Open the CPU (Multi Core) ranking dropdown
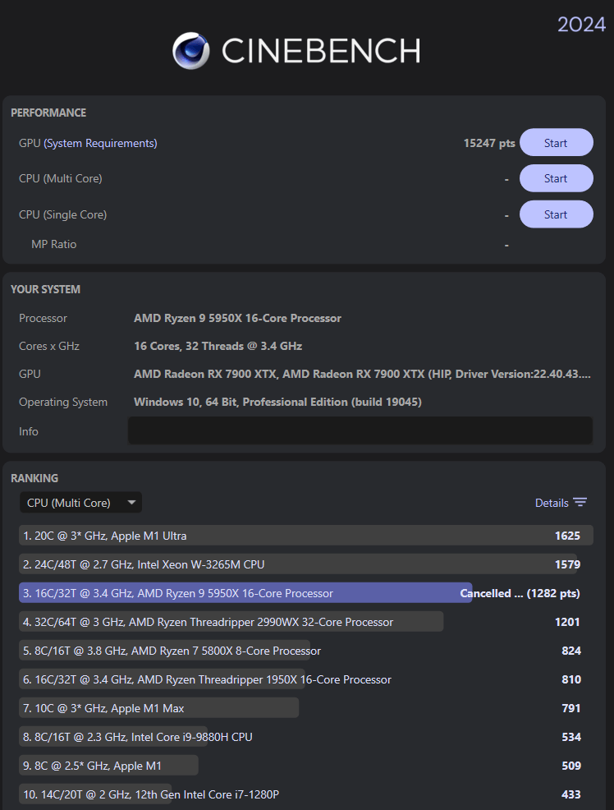The width and height of the screenshot is (614, 810). click(x=80, y=503)
